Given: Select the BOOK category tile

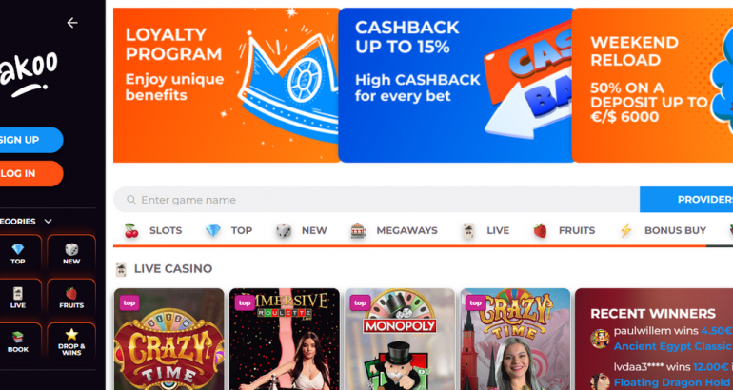Looking at the screenshot, I should tap(18, 341).
